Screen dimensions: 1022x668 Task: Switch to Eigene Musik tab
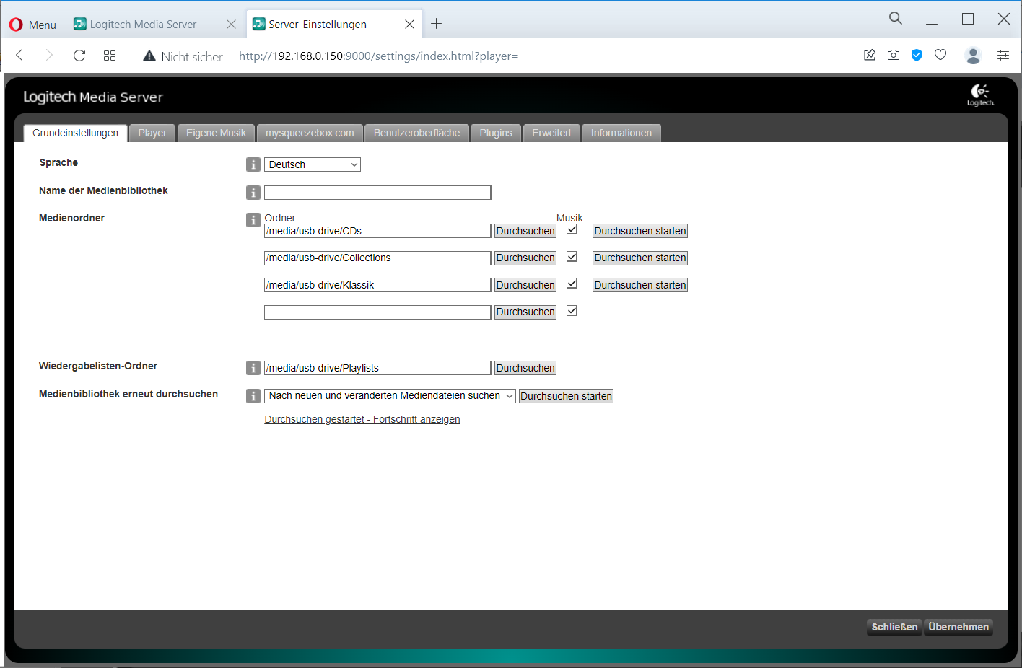tap(216, 133)
